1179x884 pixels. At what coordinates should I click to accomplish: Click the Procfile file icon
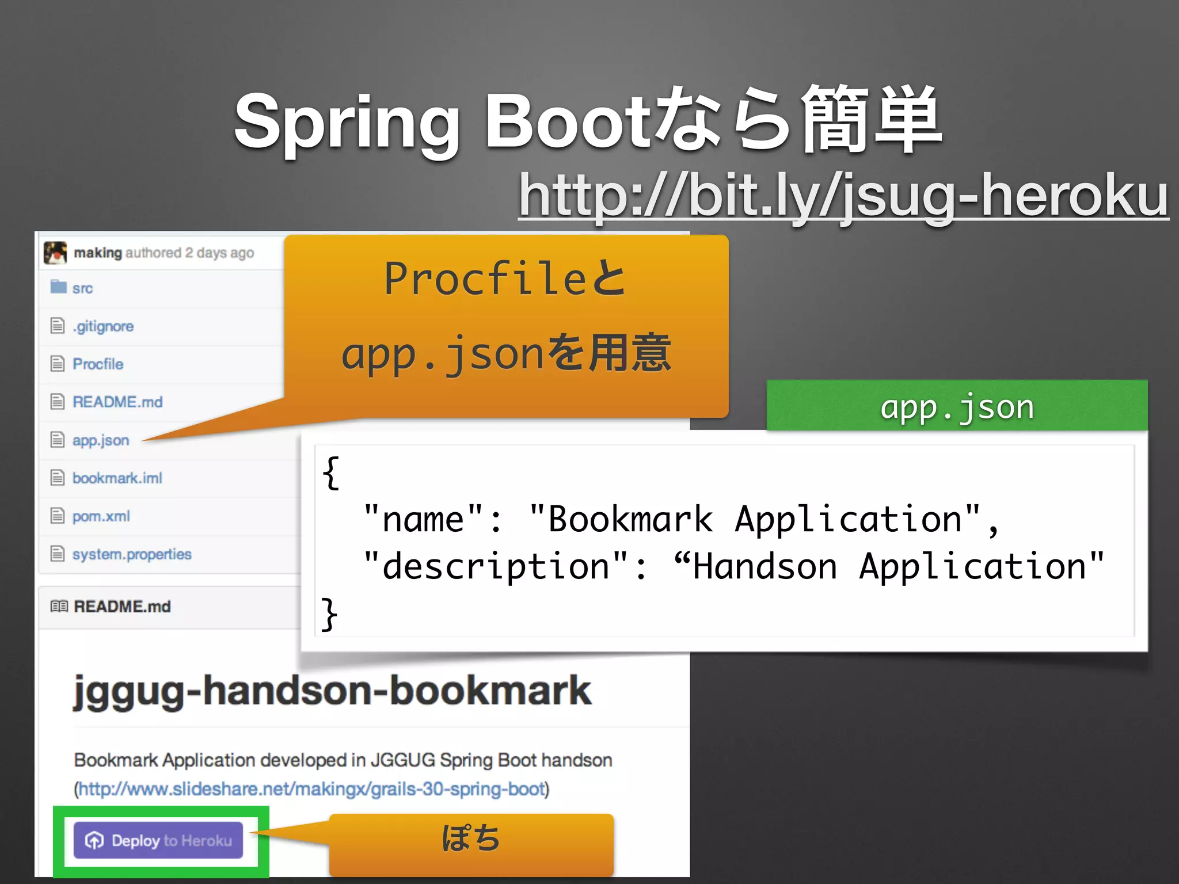click(x=58, y=364)
